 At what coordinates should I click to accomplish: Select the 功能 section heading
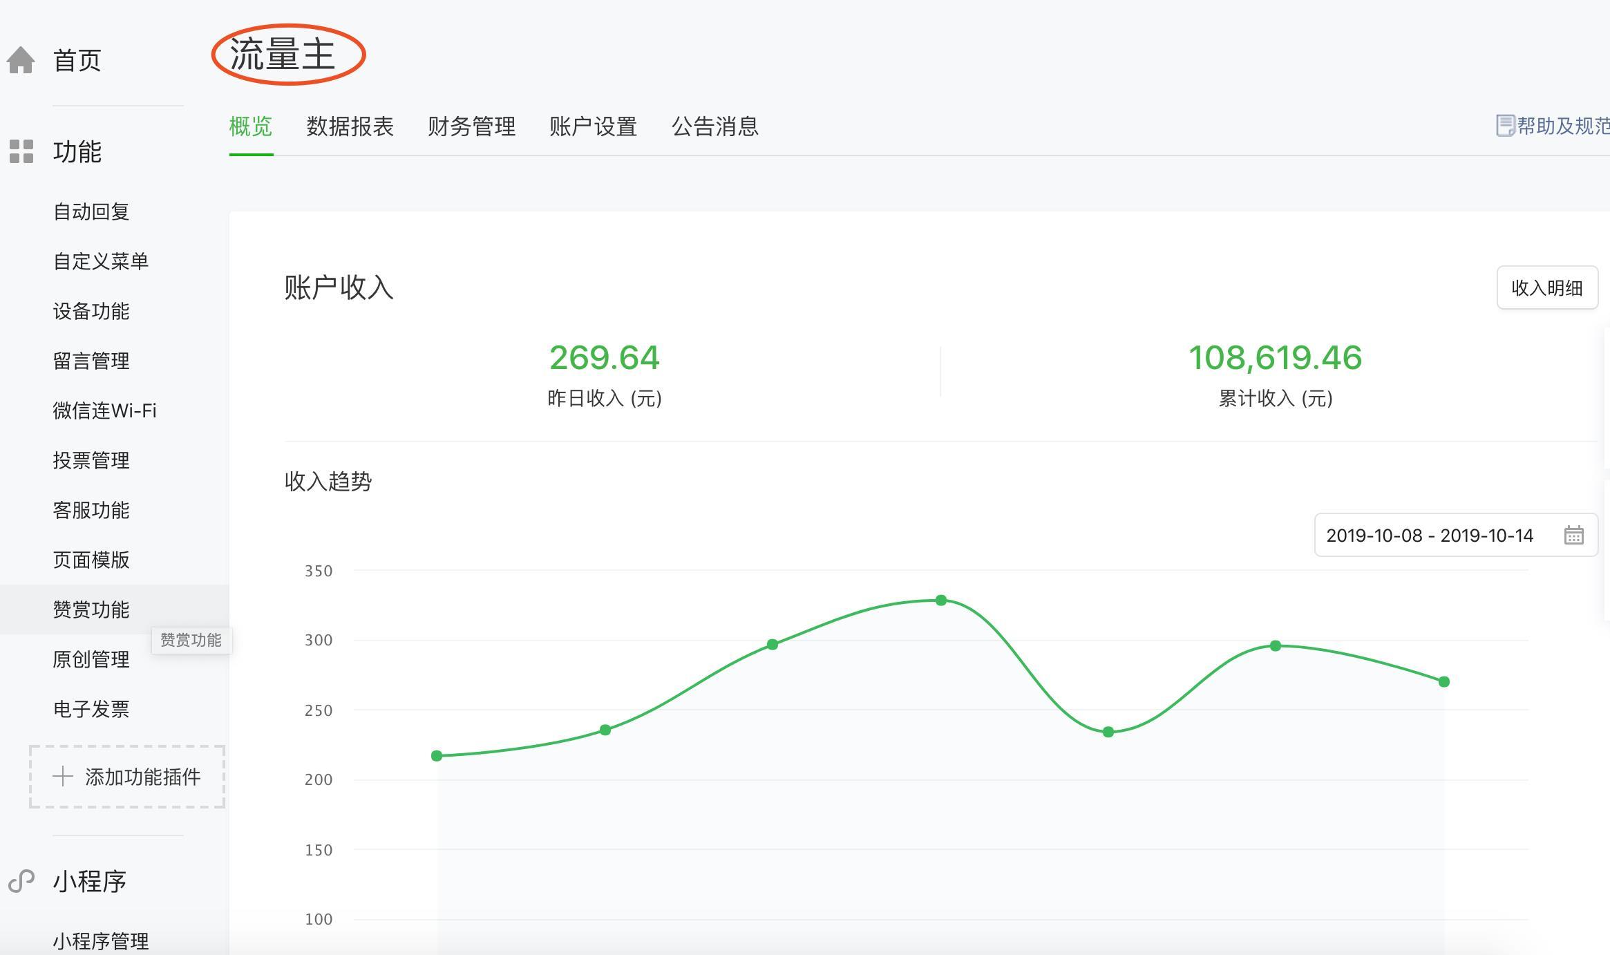[x=77, y=151]
